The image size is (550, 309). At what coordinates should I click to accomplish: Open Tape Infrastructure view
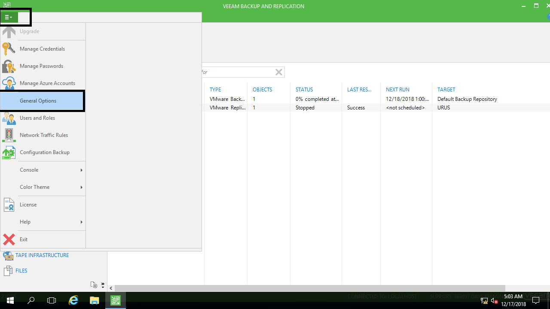pyautogui.click(x=42, y=255)
